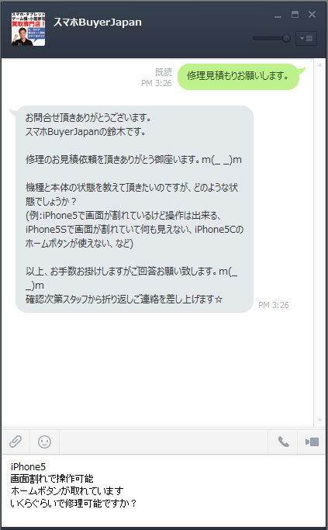The width and height of the screenshot is (328, 530).
Task: Click the paperclip attach file icon
Action: [16, 442]
